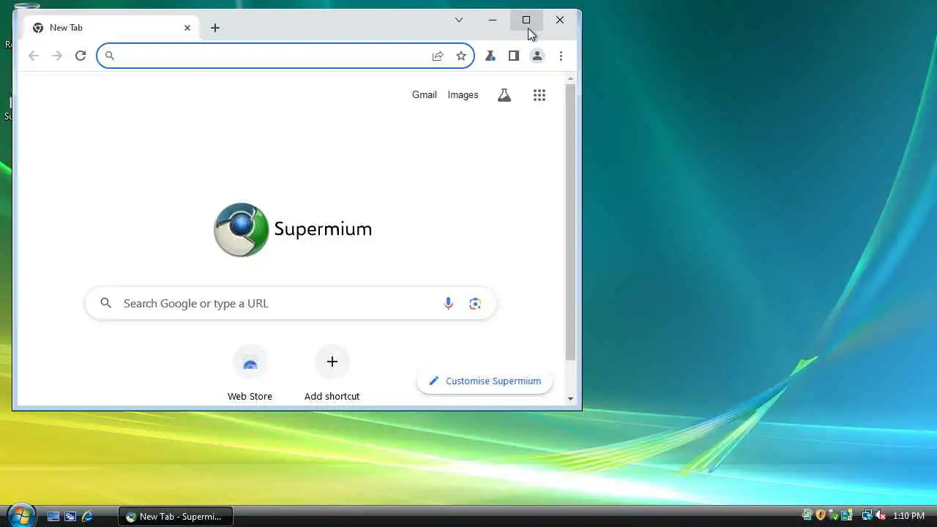Click Switch between windows in Quick Launch
This screenshot has height=527, width=937.
click(x=70, y=516)
